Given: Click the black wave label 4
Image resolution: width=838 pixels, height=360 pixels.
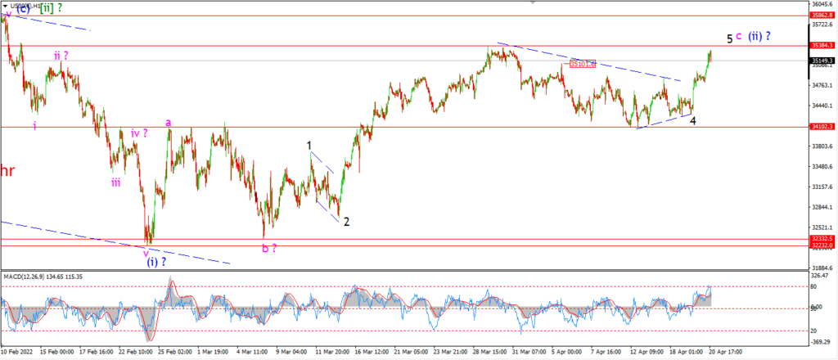Looking at the screenshot, I should click(692, 121).
